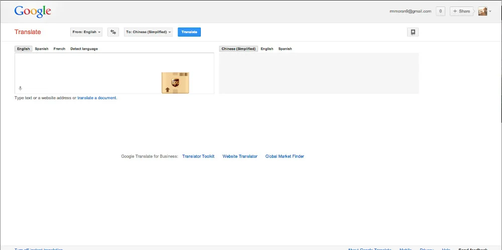Select English as target language tab
This screenshot has height=250, width=502.
pyautogui.click(x=267, y=49)
